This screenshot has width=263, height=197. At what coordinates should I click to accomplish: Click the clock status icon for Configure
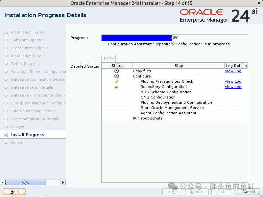click(117, 76)
